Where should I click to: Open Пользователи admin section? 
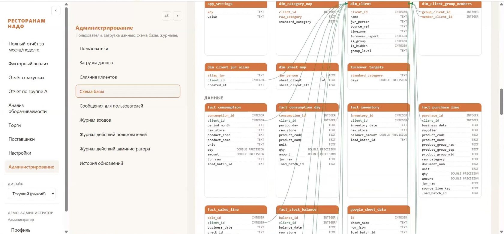(128, 49)
